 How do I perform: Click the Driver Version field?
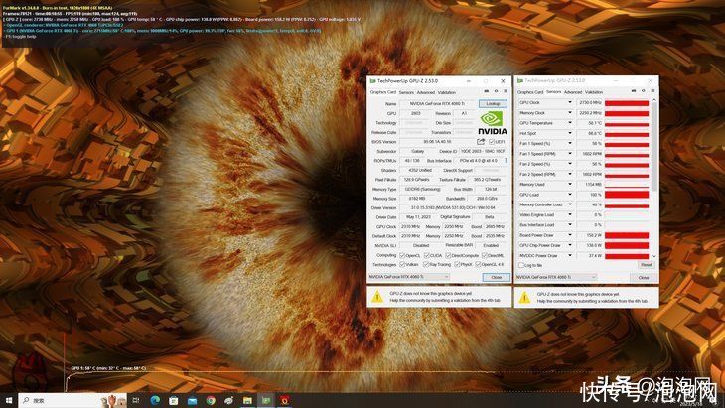[x=453, y=207]
